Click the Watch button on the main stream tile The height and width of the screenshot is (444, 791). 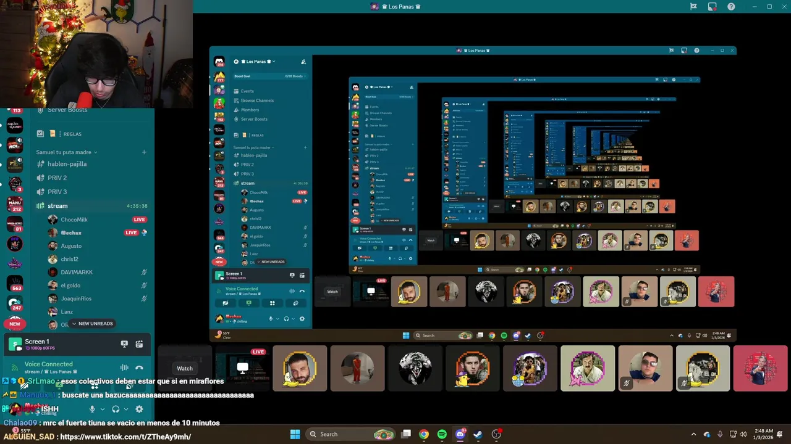185,368
